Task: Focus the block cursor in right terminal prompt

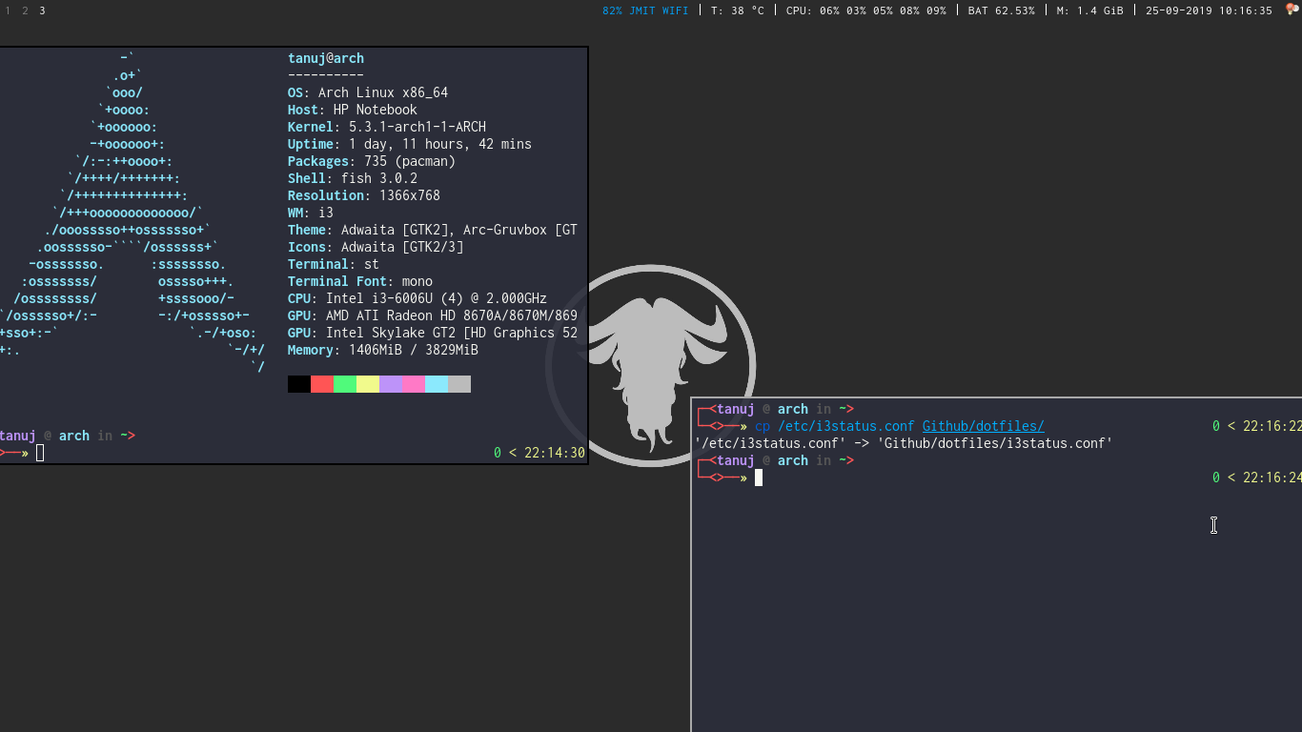Action: 759,478
